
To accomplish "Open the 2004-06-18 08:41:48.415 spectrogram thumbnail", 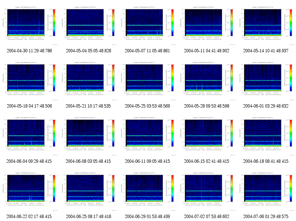I will pyautogui.click(x=266, y=136).
